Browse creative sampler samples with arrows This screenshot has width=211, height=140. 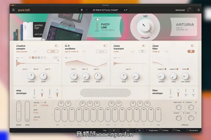pos(35,52)
